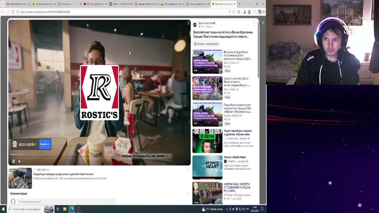The image size is (379, 213).
Task: Open dobro-dent.ru Коррекция прикуса ad
Action: click(63, 174)
